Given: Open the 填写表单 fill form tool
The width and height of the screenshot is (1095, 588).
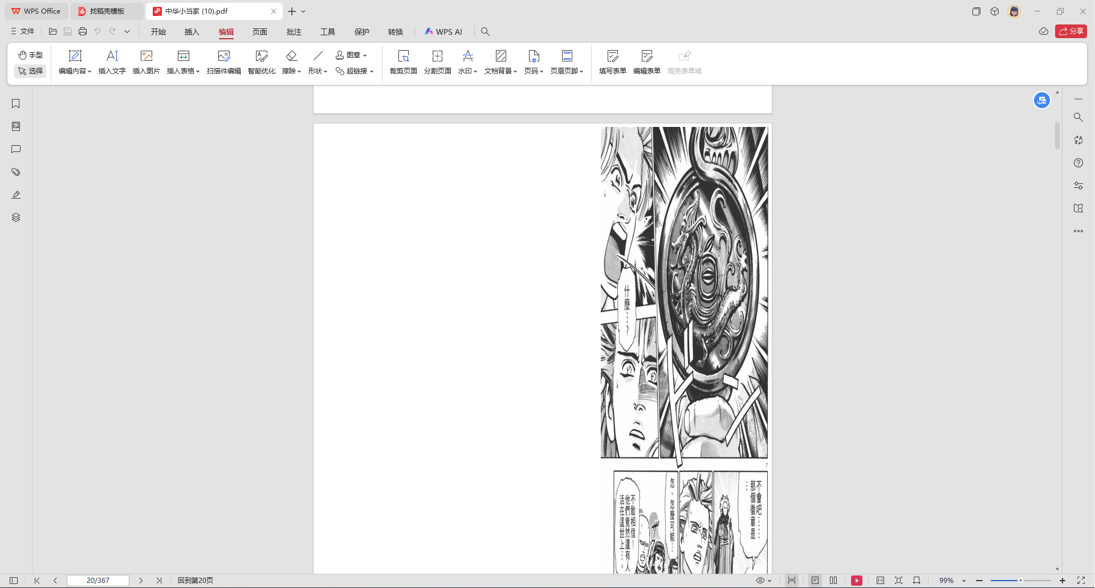Looking at the screenshot, I should tap(613, 62).
